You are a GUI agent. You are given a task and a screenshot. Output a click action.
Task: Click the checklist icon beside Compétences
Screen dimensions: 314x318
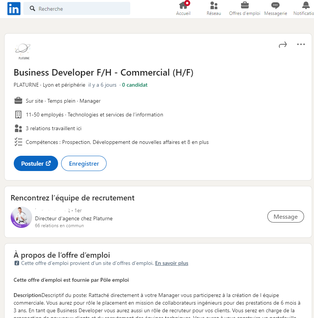pyautogui.click(x=18, y=142)
